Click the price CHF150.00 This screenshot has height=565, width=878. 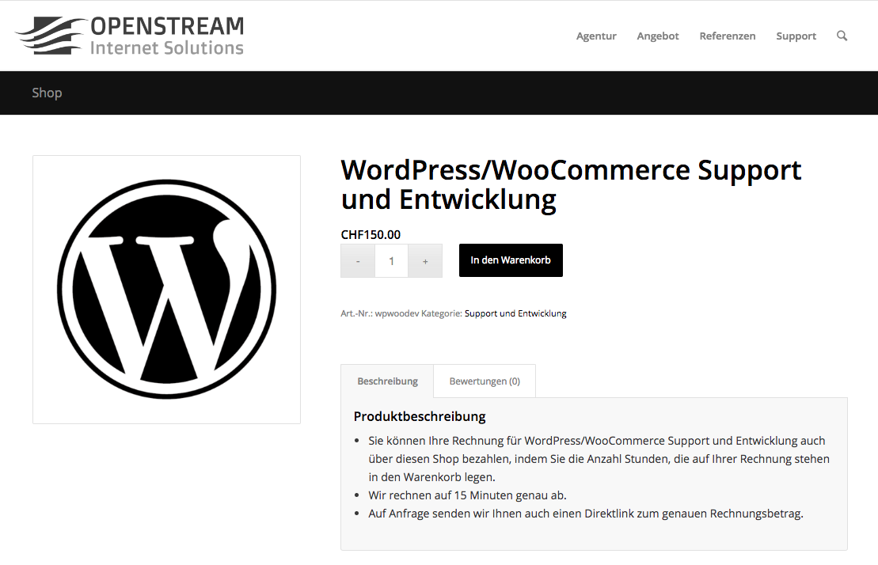[371, 234]
